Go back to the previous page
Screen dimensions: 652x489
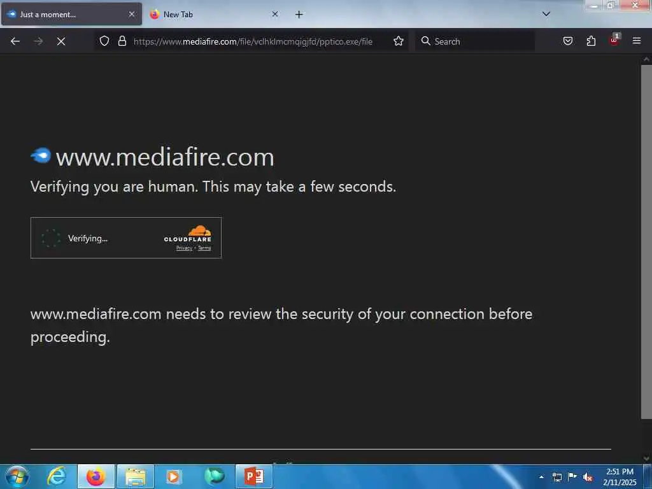coord(15,41)
